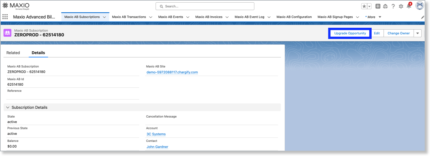Open the user profile avatar
Screen dimensions: 430x156
(420, 6)
